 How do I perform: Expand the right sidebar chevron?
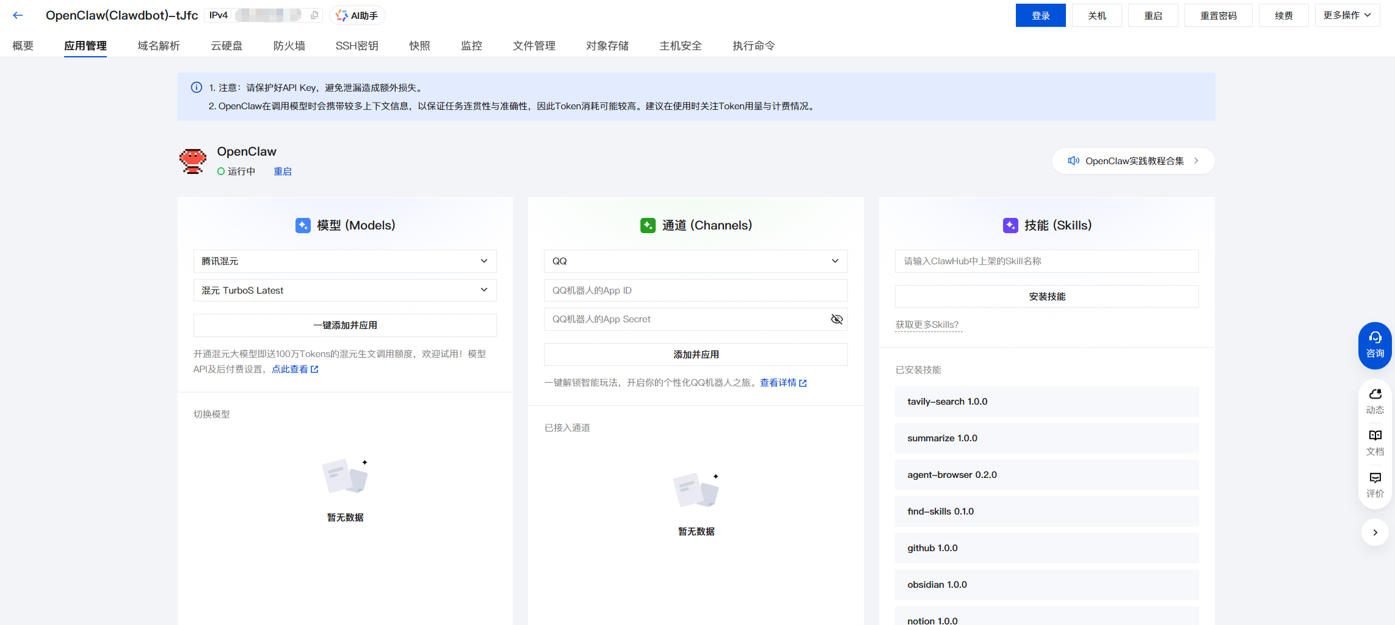pos(1375,532)
